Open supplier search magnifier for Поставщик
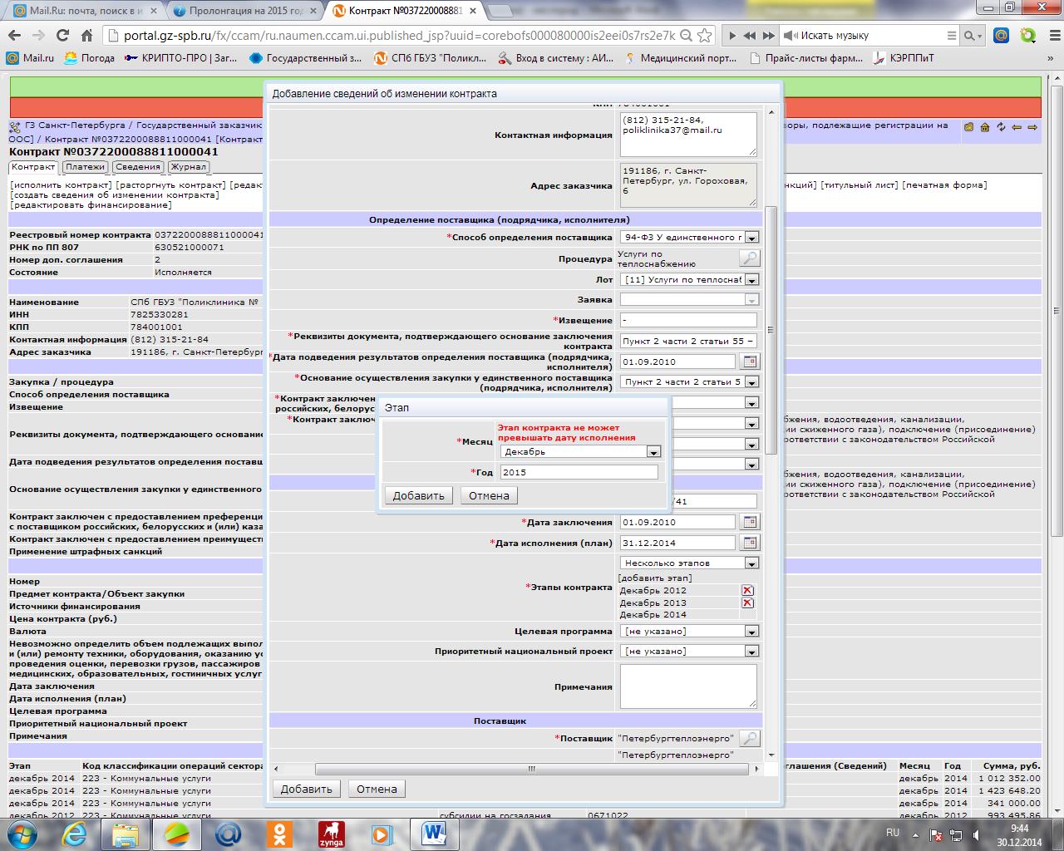Screen dimensions: 1064x851 [x=750, y=738]
